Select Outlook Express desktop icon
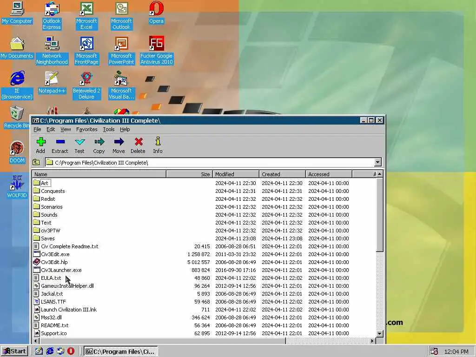 [x=52, y=16]
